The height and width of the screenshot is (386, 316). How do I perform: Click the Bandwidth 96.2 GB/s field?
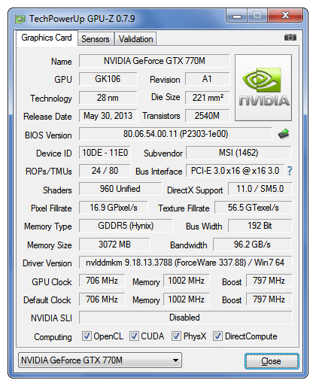[252, 245]
